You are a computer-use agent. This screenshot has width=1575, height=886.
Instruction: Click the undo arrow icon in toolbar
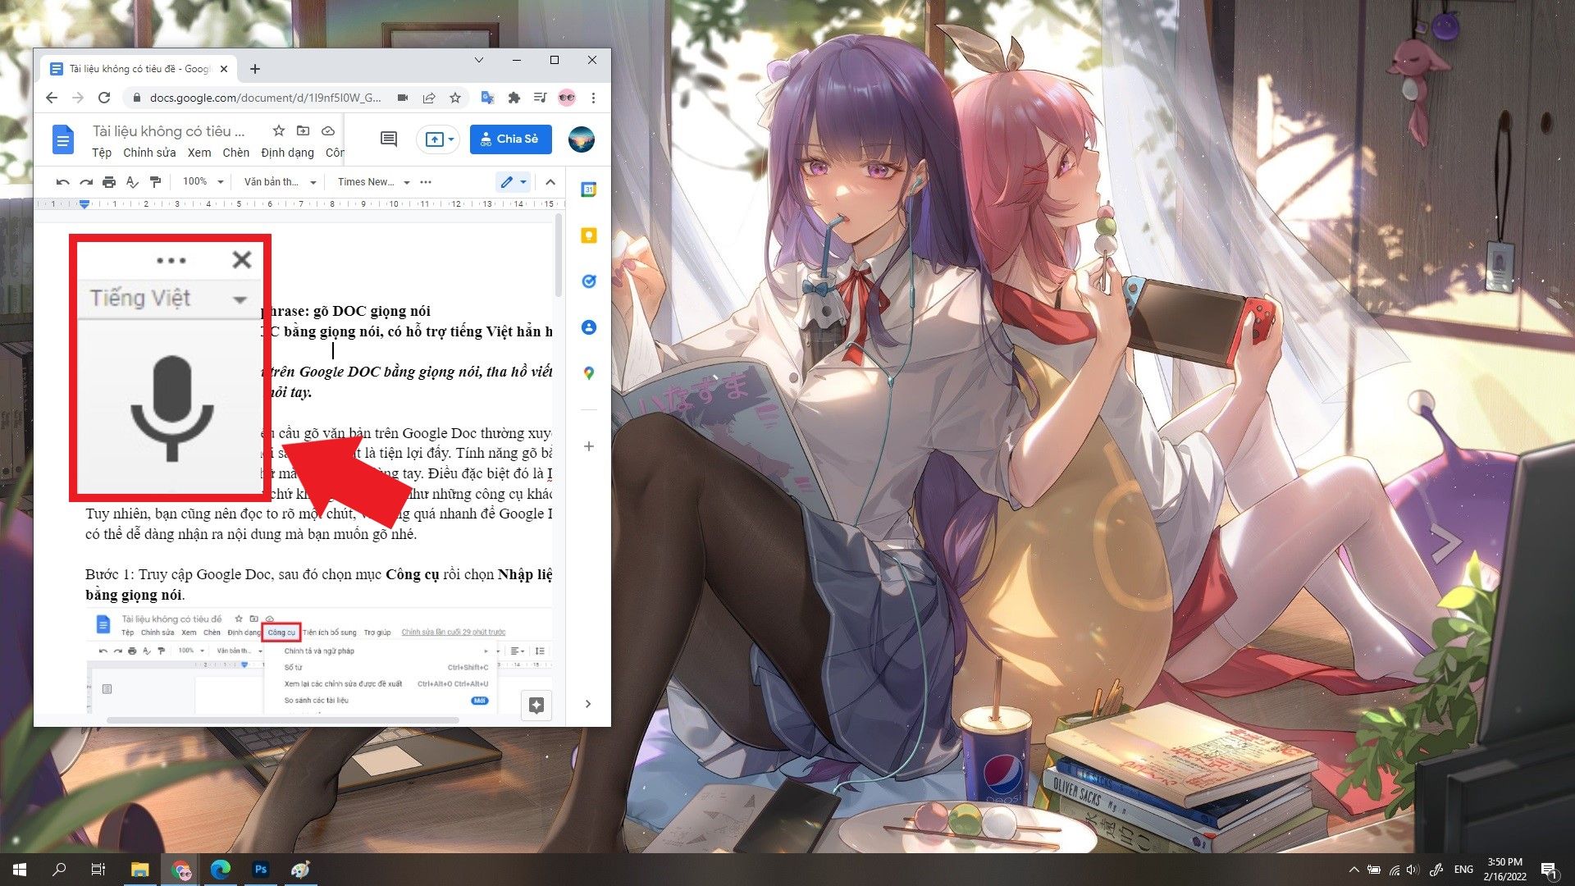61,182
